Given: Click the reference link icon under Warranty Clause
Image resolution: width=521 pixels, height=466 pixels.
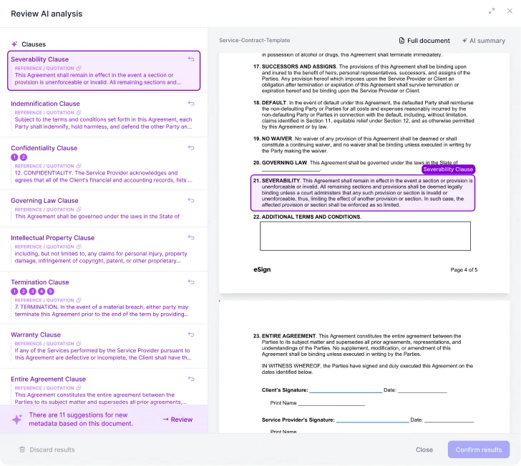Looking at the screenshot, I should click(79, 344).
